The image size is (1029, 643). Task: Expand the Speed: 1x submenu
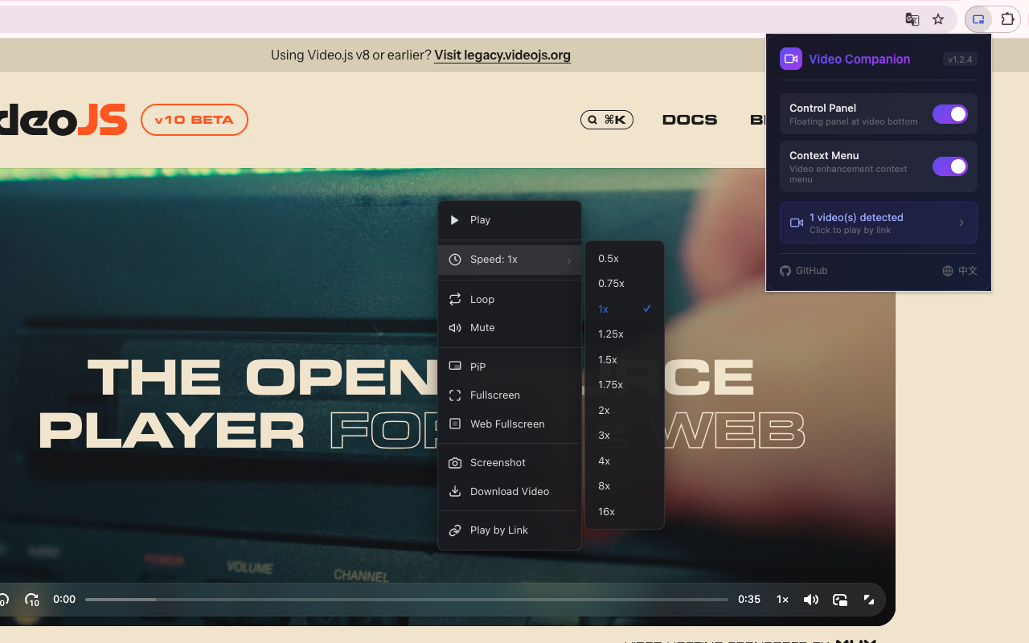point(510,260)
